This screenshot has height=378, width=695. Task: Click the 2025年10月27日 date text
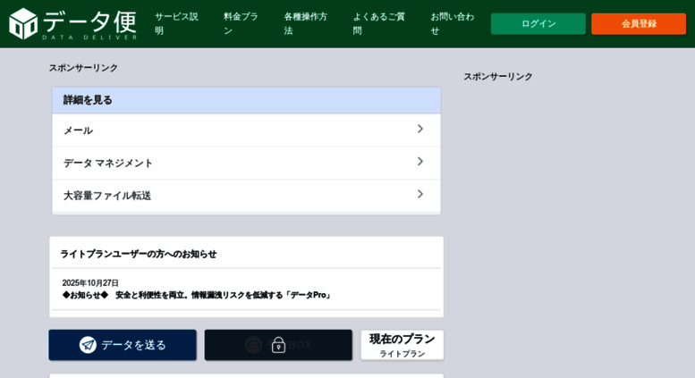(x=90, y=283)
